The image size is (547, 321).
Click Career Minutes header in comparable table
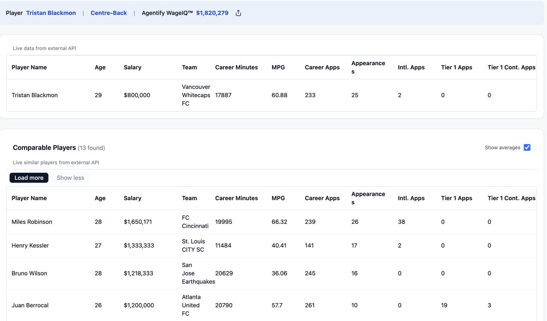click(237, 198)
